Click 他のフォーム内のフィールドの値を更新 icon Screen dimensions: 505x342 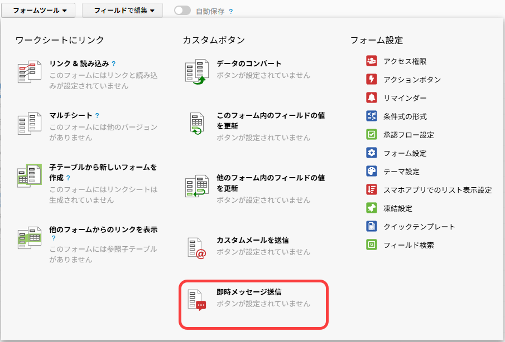coord(197,186)
